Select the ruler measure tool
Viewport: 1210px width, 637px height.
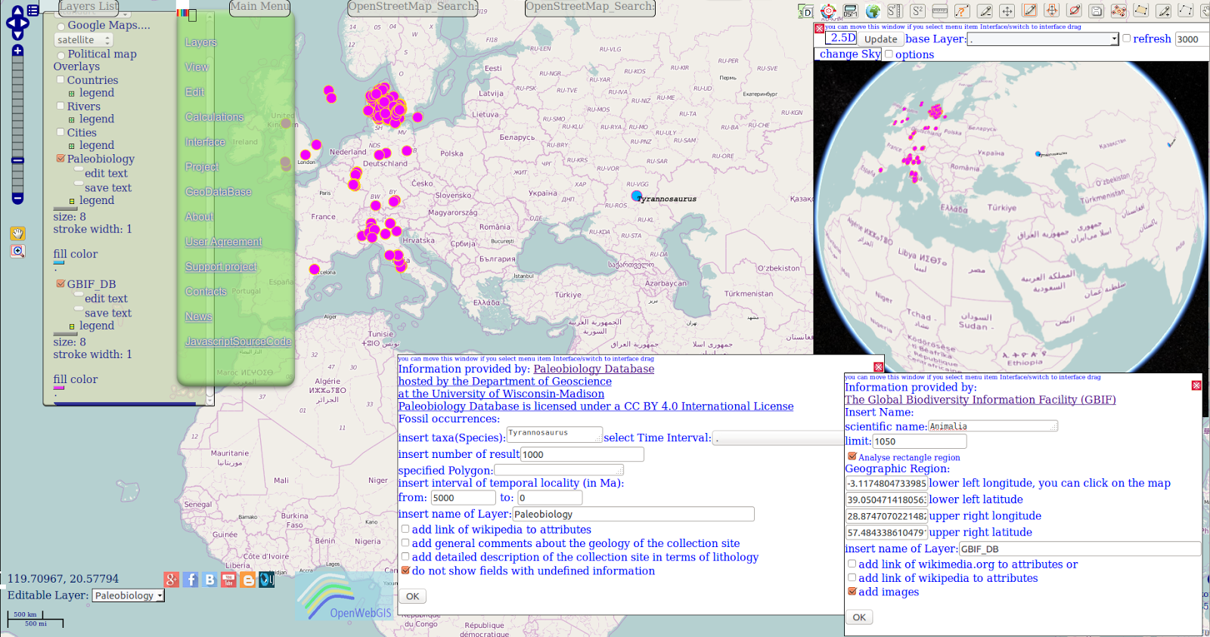tap(940, 11)
